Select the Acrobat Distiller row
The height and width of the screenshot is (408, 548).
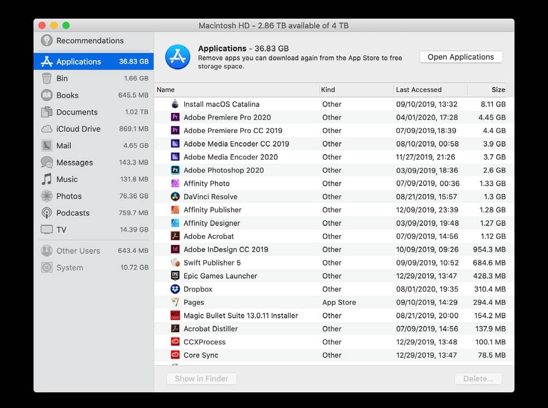(334, 329)
